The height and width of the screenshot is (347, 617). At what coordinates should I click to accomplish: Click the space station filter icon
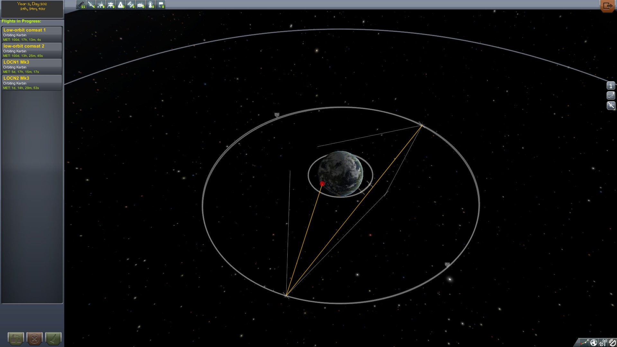[131, 5]
